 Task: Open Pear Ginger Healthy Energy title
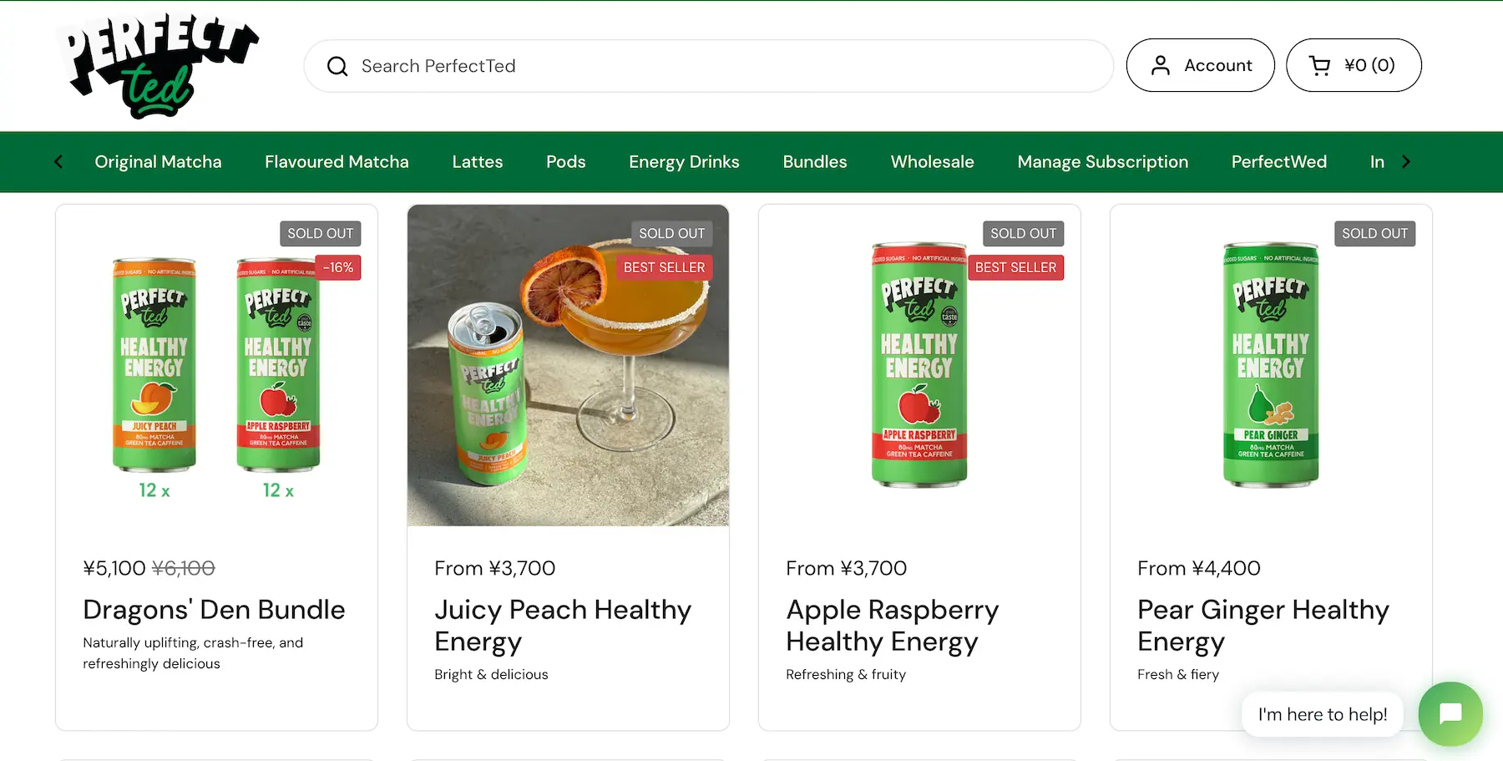pos(1263,626)
